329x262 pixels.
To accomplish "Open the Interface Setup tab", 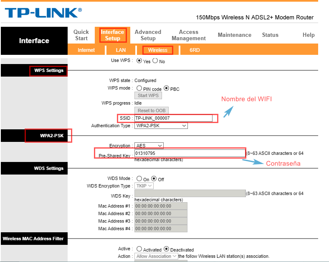I will click(112, 35).
